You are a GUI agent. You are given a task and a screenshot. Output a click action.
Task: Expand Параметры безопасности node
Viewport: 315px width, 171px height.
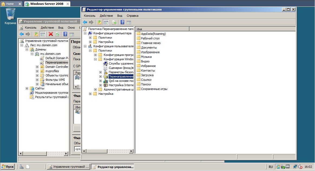click(101, 72)
